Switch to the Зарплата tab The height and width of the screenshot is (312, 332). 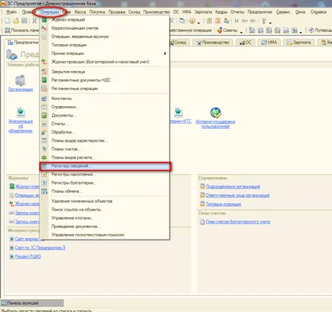[x=298, y=43]
